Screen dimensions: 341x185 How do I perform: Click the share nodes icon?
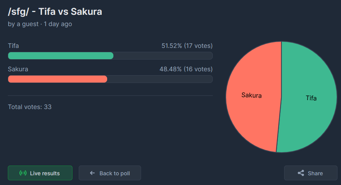tap(301, 173)
